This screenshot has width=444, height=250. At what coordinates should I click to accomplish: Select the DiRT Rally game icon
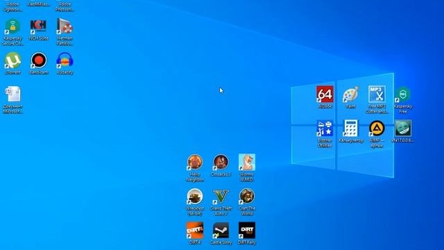click(x=247, y=230)
